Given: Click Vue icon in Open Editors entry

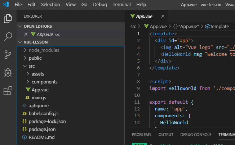Looking at the screenshot, I should coord(33,34).
